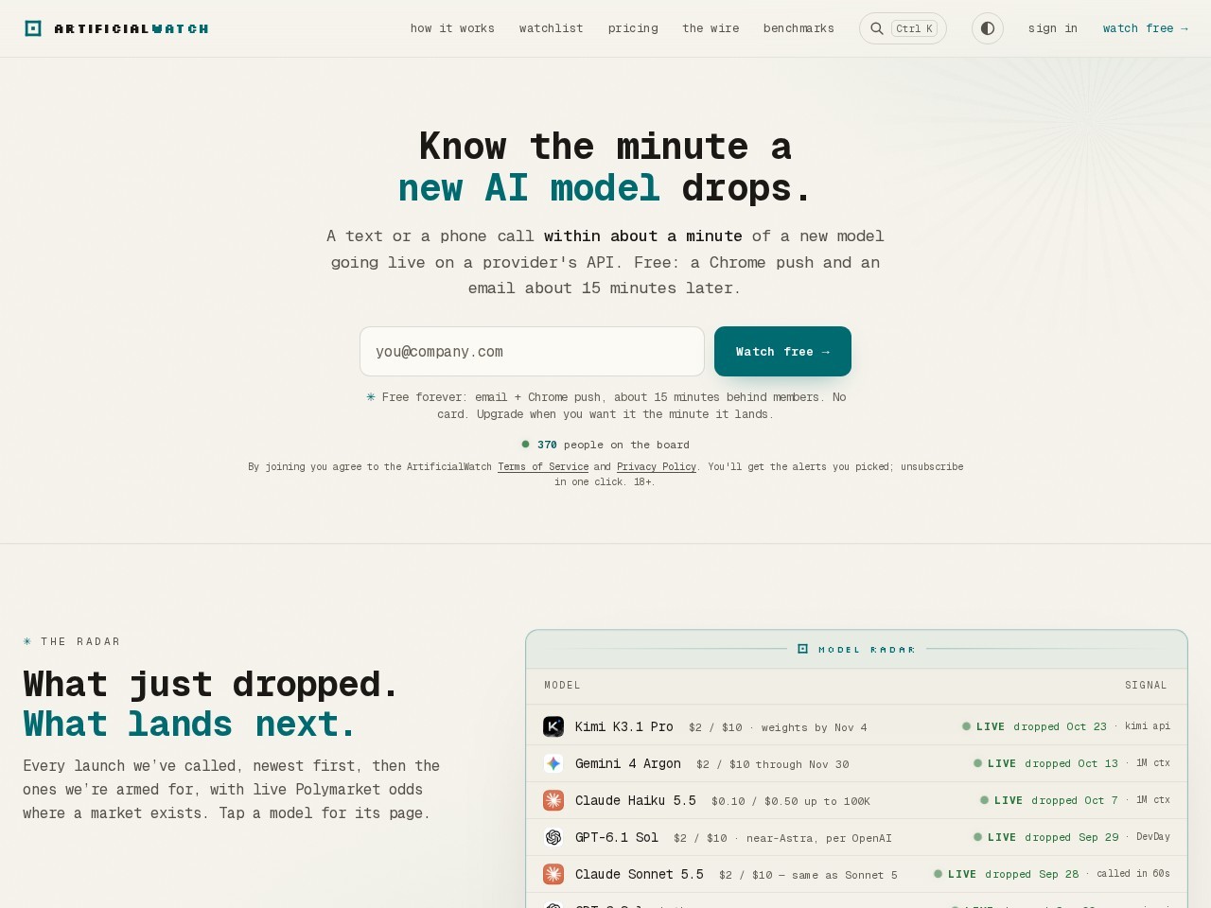Click the Ctrl K shortcut badge
The image size is (1211, 908).
914,28
